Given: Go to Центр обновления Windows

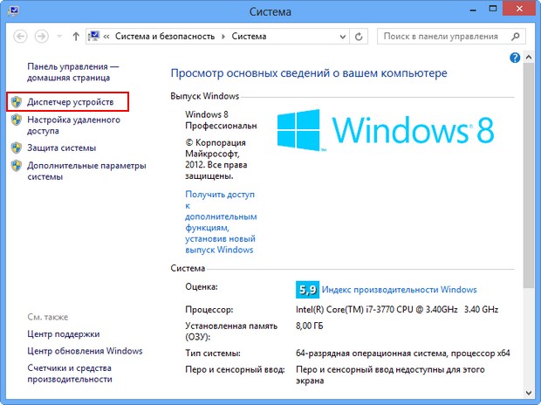Looking at the screenshot, I should (x=85, y=351).
